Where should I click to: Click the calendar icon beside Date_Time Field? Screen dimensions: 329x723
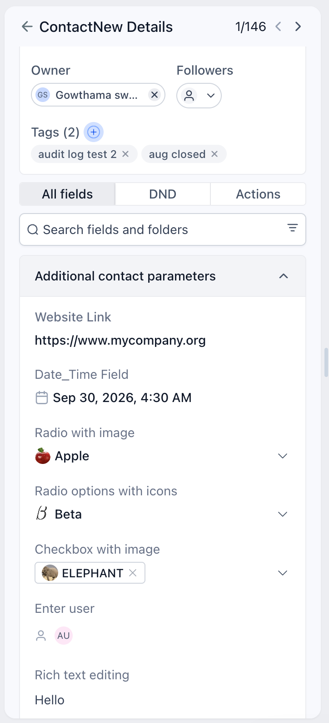(42, 397)
